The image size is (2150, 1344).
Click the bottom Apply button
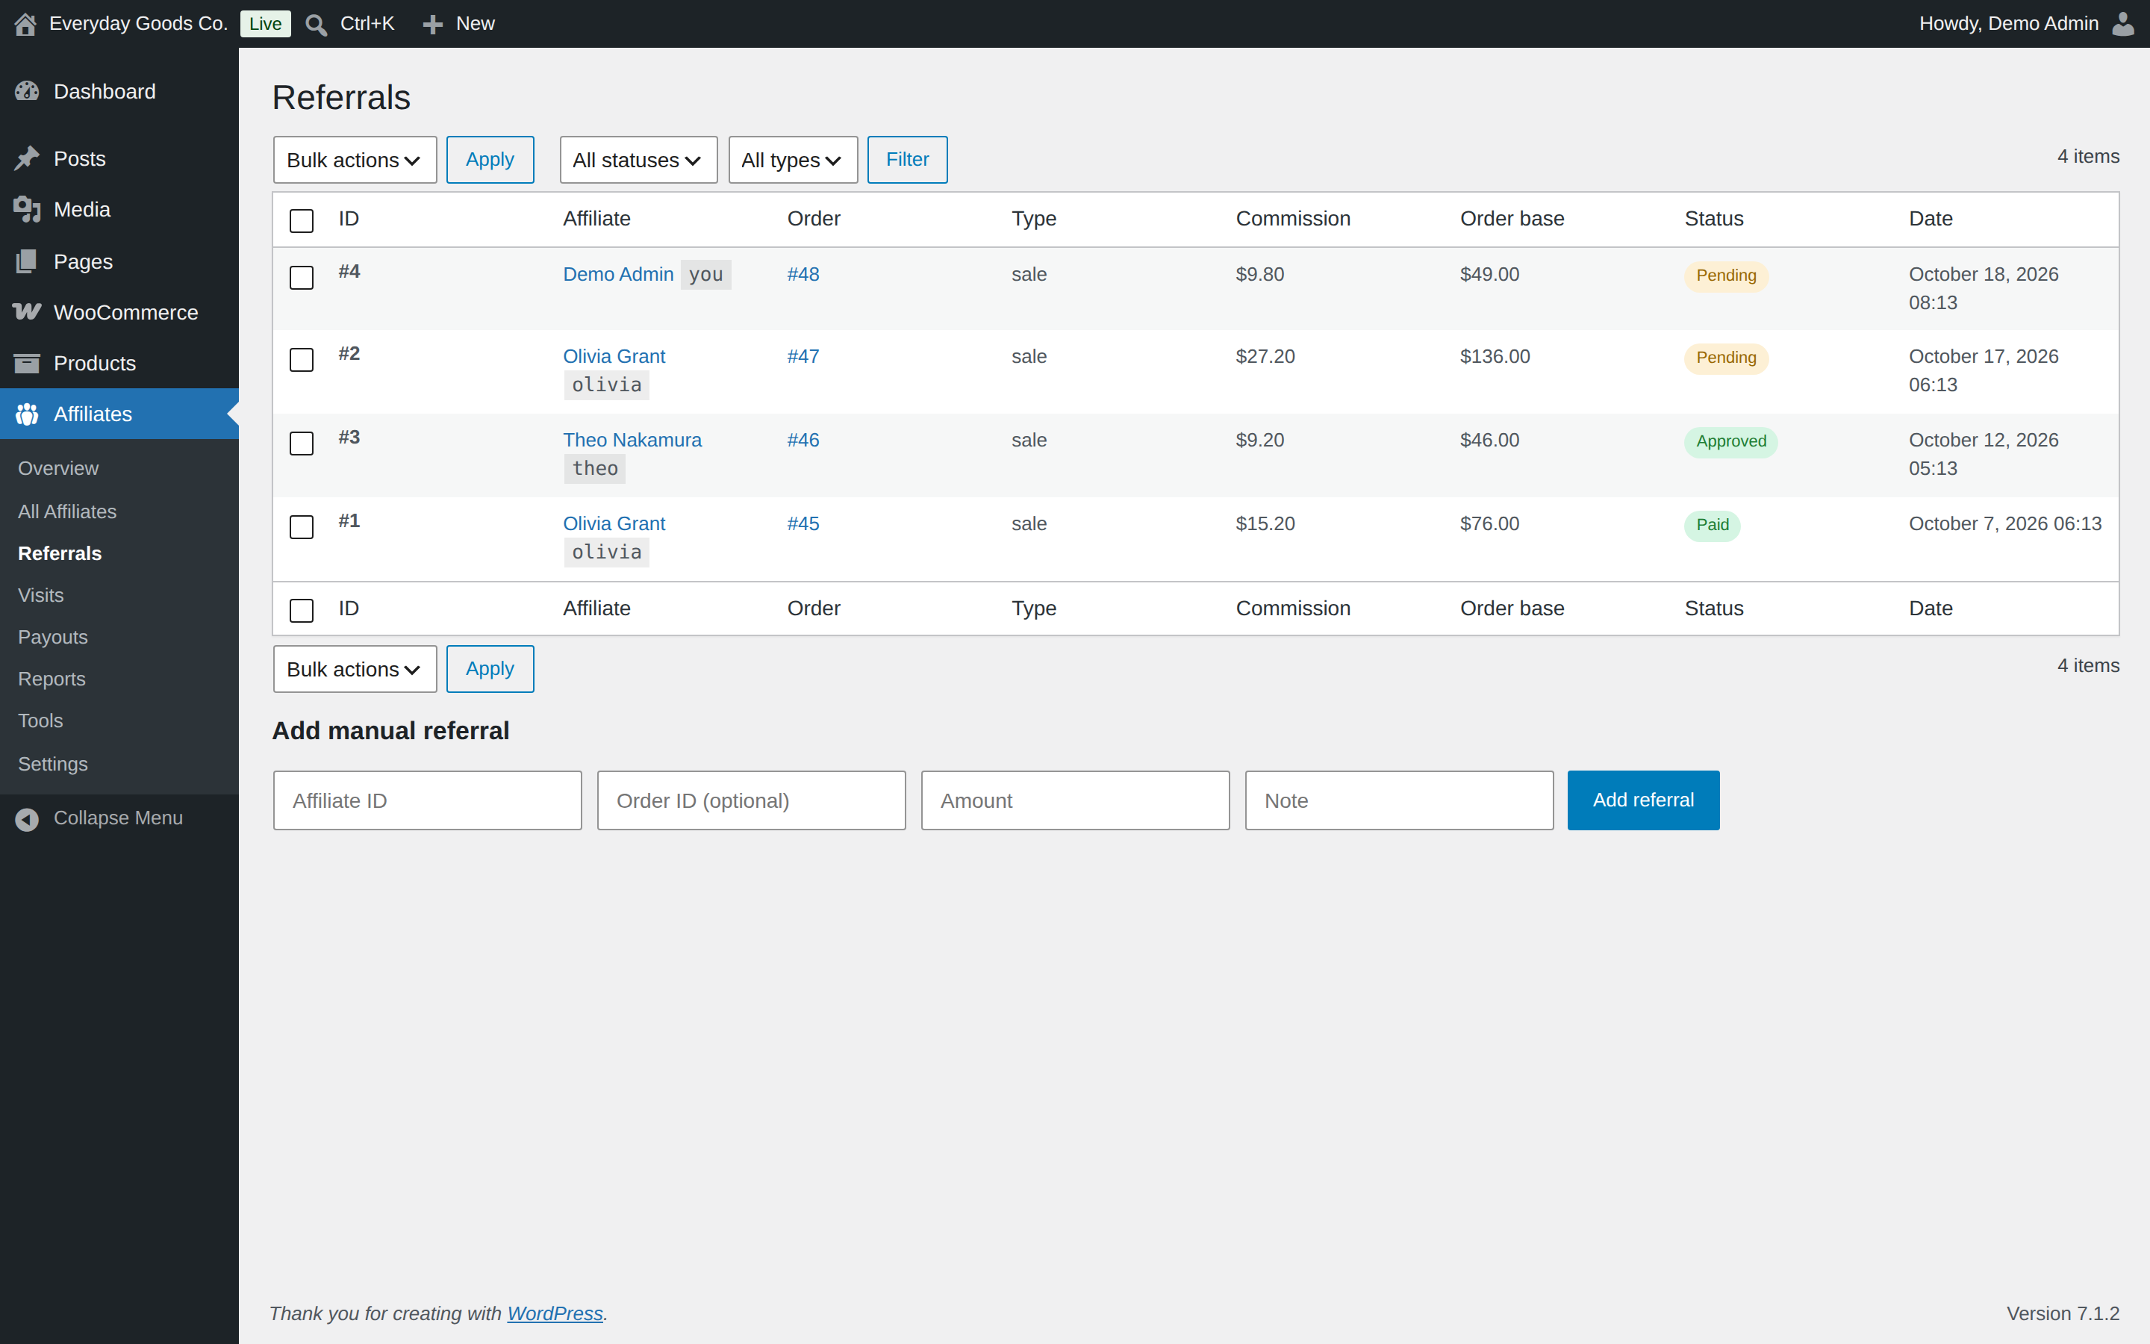click(490, 669)
